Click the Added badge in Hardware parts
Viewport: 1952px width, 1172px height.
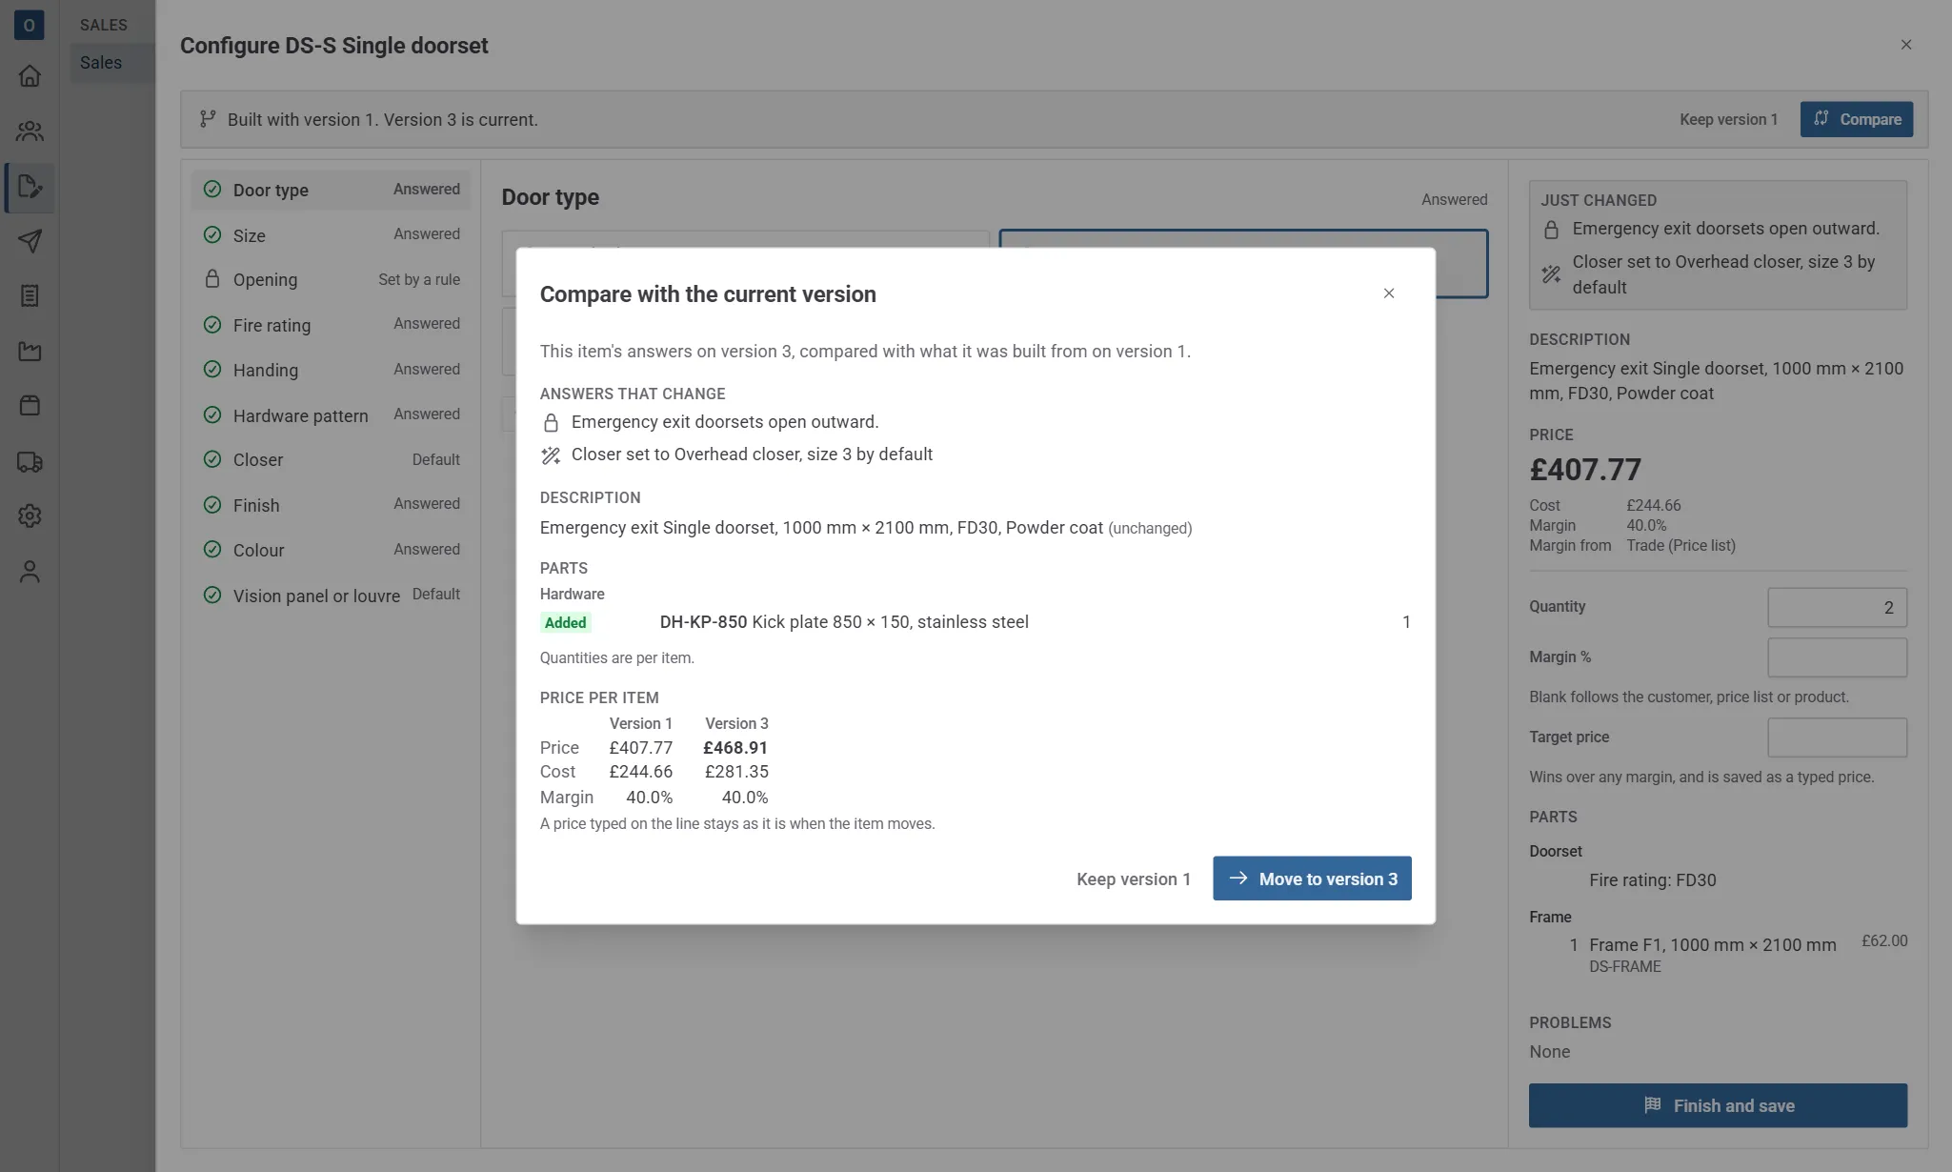pos(566,623)
